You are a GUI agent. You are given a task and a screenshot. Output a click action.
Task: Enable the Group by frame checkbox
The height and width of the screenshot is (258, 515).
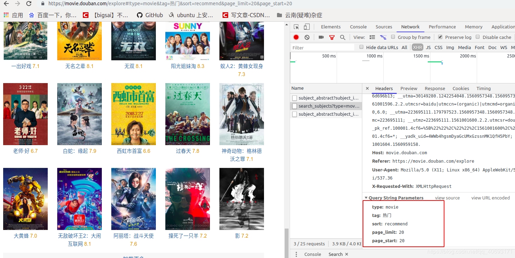pos(393,37)
